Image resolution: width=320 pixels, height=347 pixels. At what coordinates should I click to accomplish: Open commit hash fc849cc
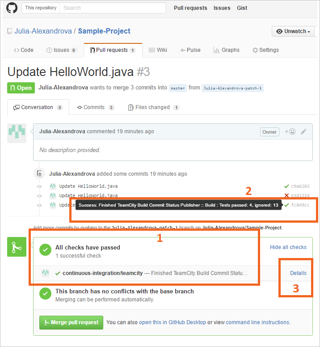[300, 205]
